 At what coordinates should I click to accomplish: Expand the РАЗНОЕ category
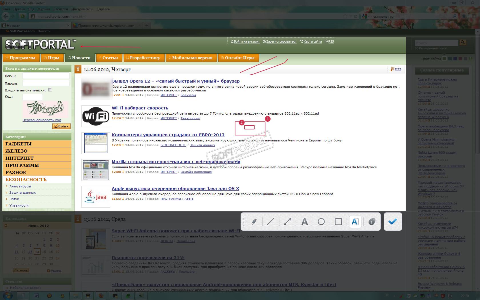coord(37,172)
